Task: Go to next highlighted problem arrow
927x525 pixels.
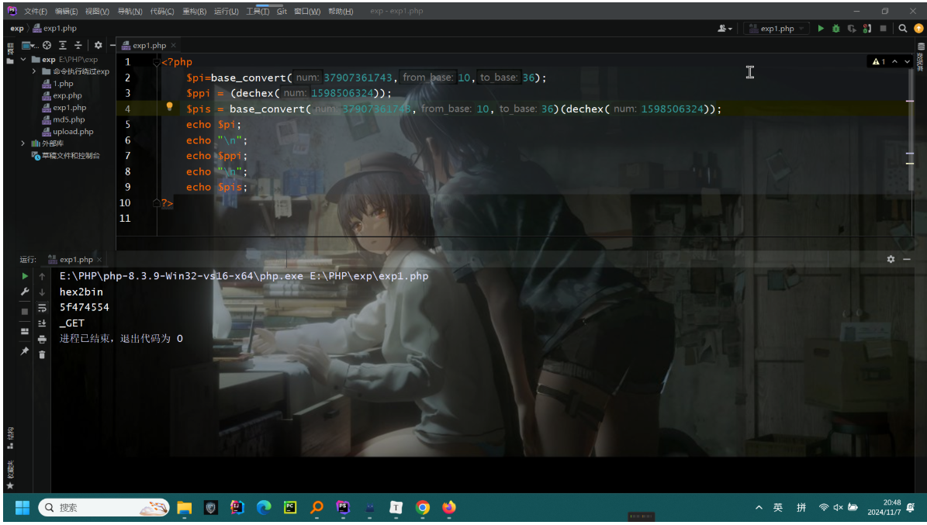Action: 907,61
